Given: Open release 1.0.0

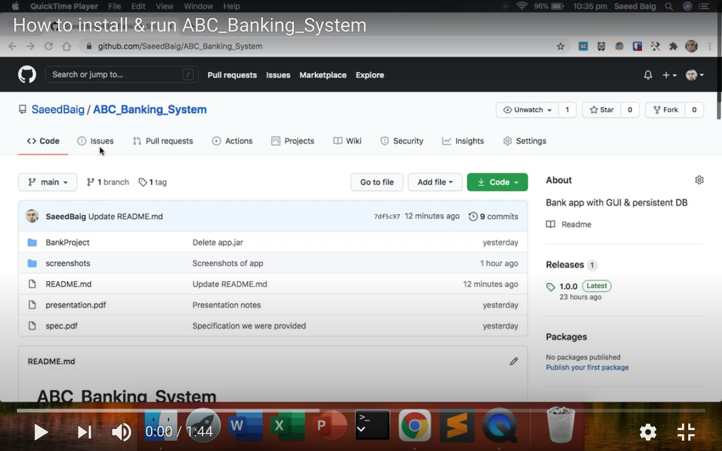Looking at the screenshot, I should pyautogui.click(x=569, y=286).
